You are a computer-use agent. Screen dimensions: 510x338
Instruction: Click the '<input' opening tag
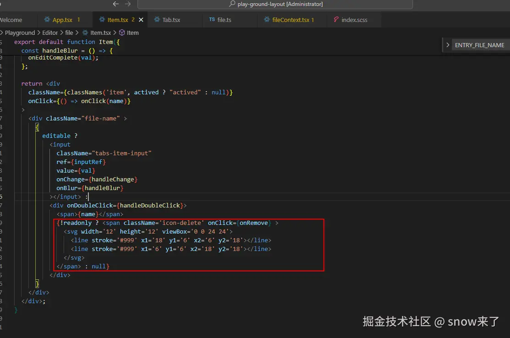click(60, 144)
